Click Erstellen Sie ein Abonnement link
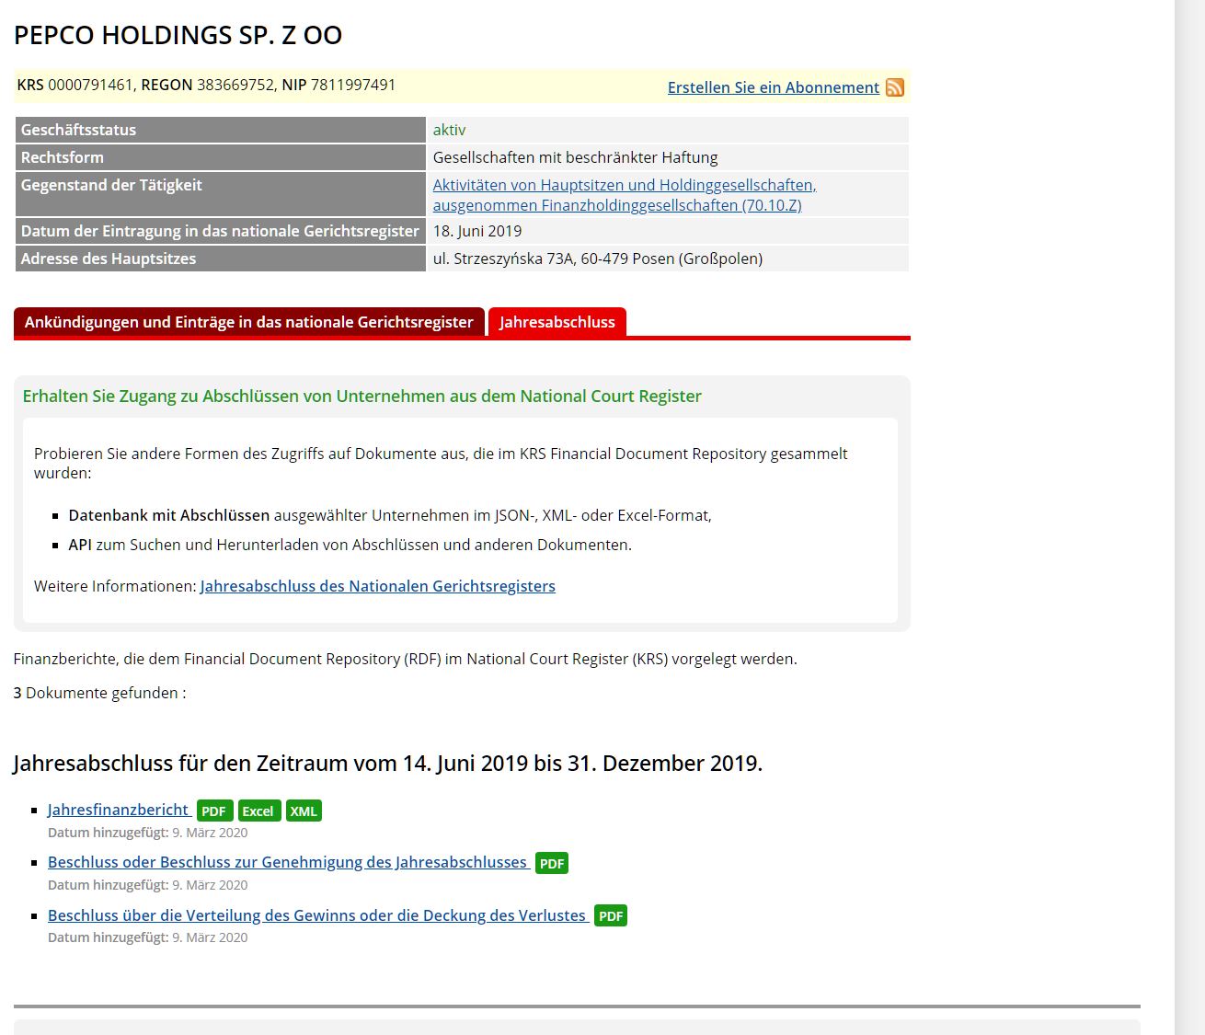1205x1035 pixels. tap(774, 87)
